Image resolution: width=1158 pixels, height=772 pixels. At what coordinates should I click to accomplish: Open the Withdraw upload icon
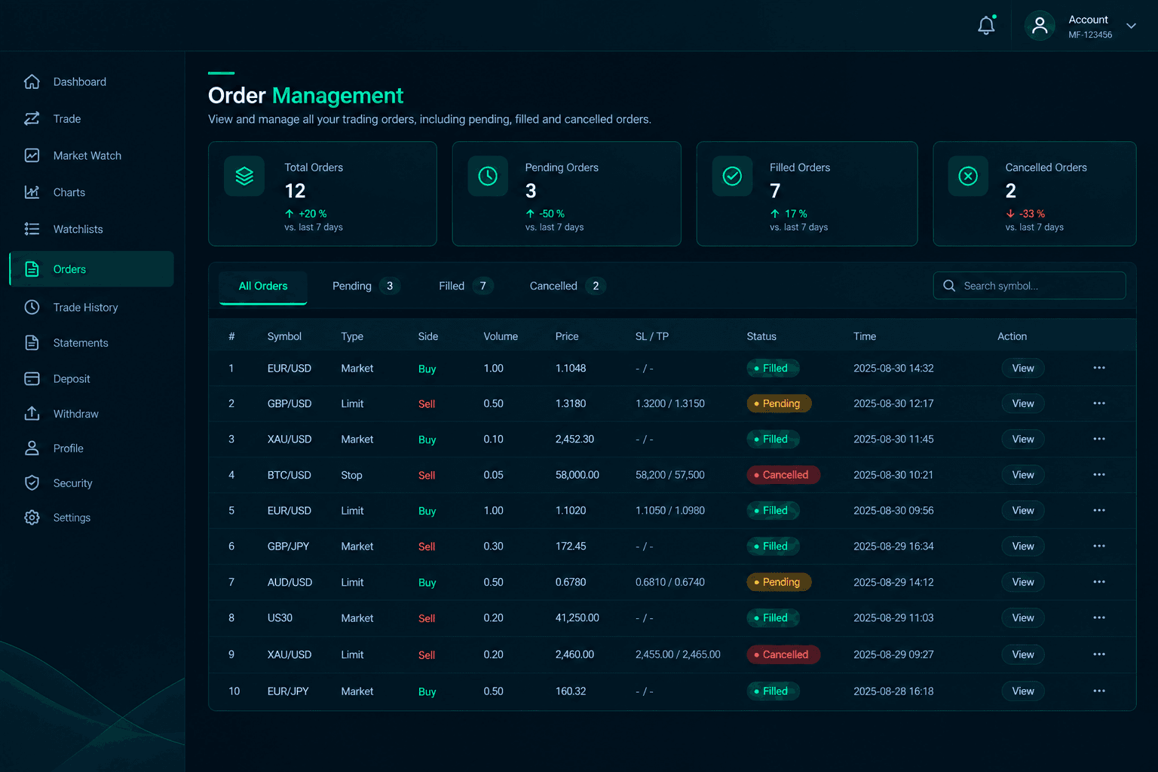pyautogui.click(x=32, y=413)
